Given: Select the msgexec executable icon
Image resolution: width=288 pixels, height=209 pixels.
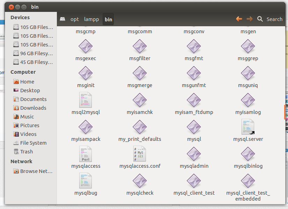Looking at the screenshot, I should pyautogui.click(x=86, y=46).
